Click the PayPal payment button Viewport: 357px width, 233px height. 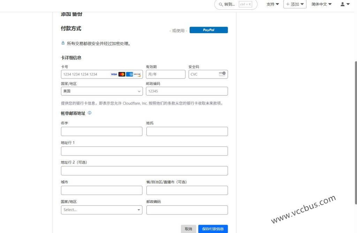point(208,30)
